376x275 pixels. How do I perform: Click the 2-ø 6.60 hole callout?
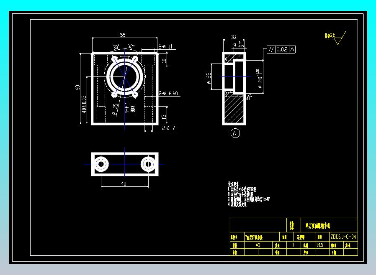(x=168, y=93)
